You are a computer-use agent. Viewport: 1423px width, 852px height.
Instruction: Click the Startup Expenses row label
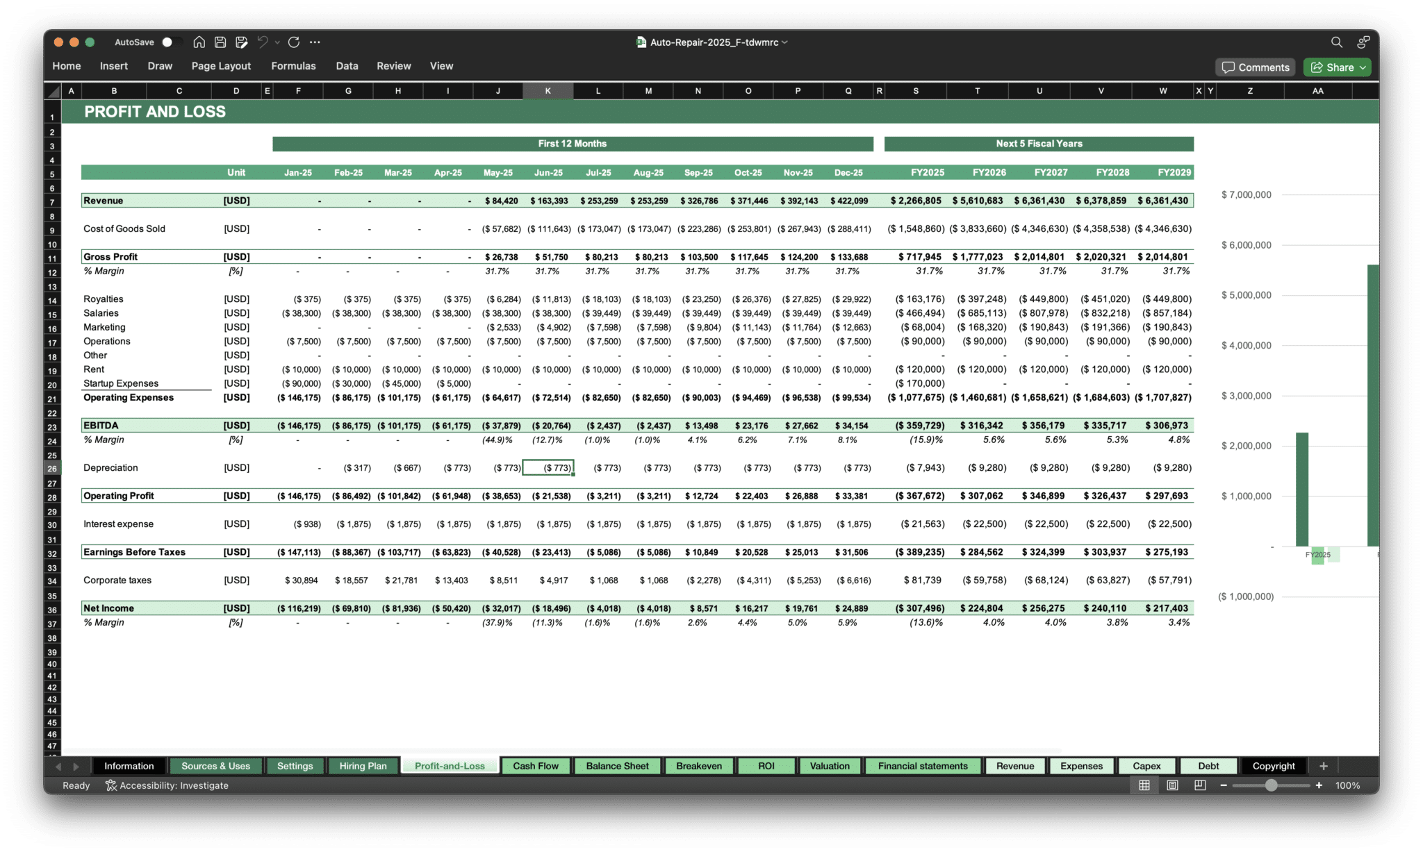coord(121,383)
